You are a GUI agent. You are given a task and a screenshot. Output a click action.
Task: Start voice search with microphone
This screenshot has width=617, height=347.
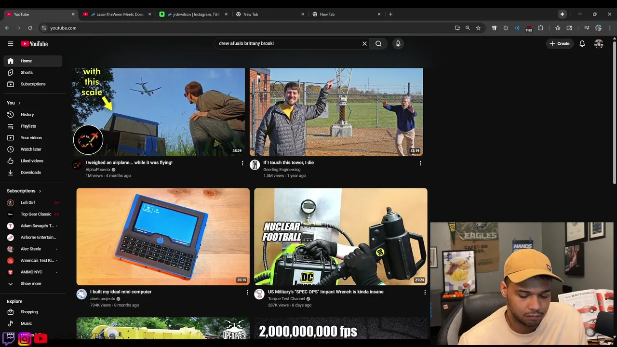398,43
